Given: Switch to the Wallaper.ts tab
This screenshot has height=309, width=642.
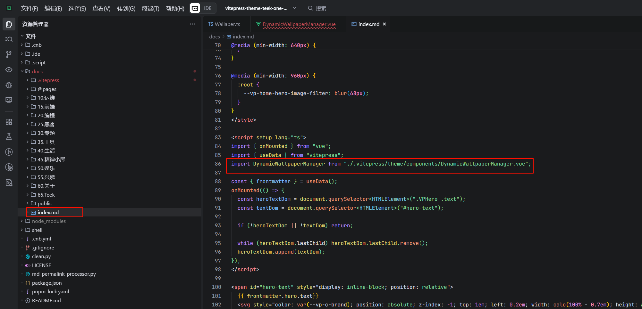Looking at the screenshot, I should [x=224, y=24].
